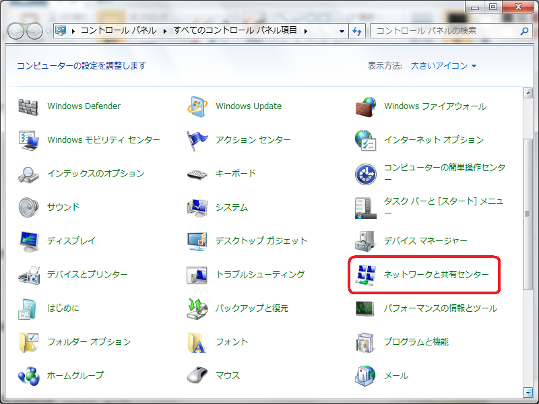
Task: Click the Windows モビリティ センター icon
Action: (29, 140)
